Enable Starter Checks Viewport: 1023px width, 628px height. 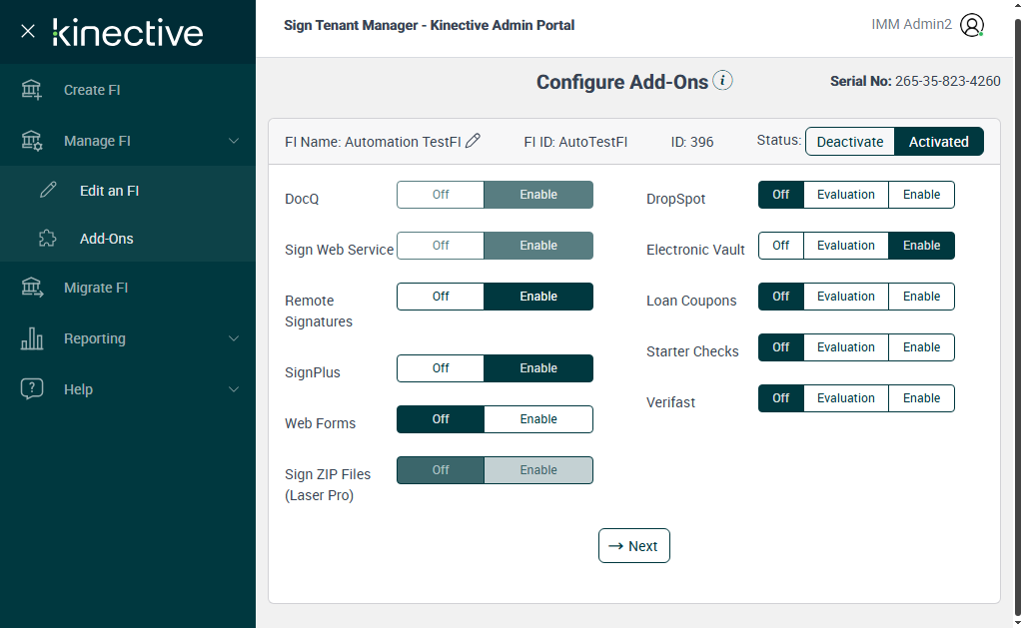pos(921,346)
